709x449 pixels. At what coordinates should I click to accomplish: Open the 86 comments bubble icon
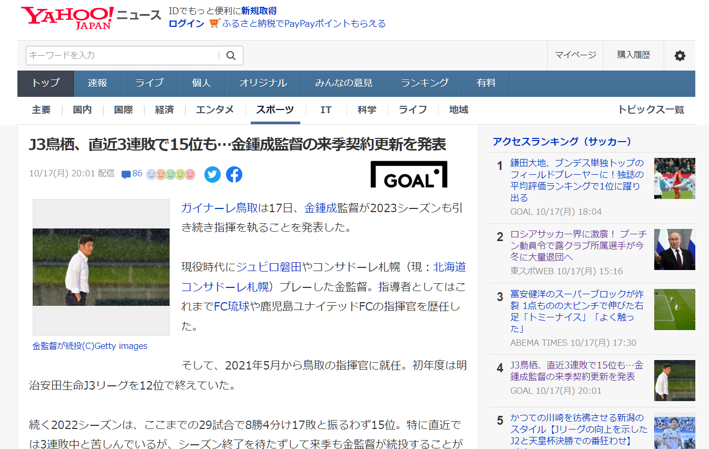pos(126,174)
